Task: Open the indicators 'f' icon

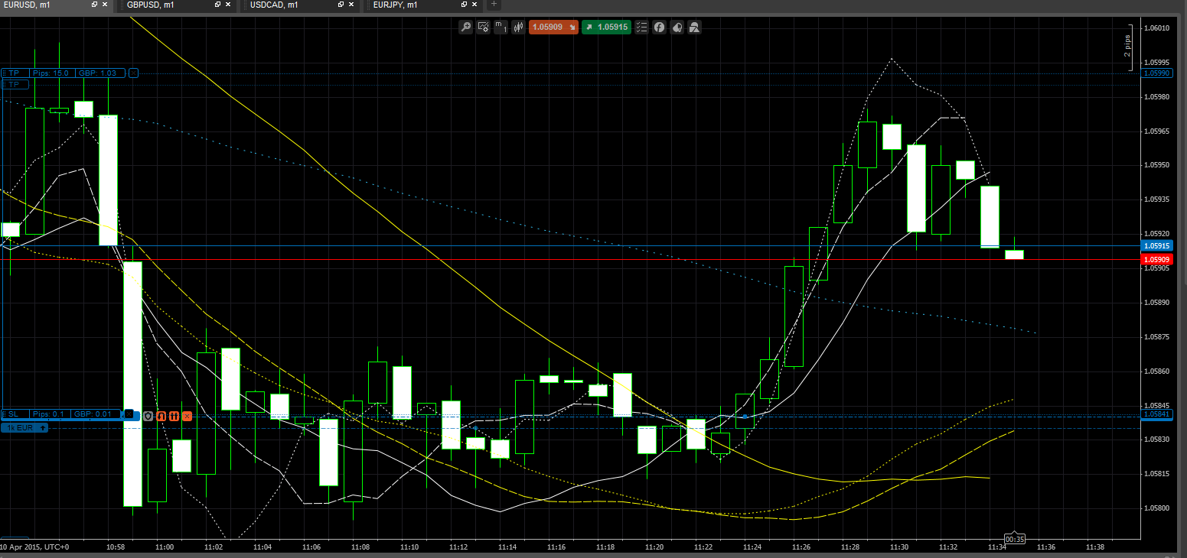Action: tap(659, 28)
